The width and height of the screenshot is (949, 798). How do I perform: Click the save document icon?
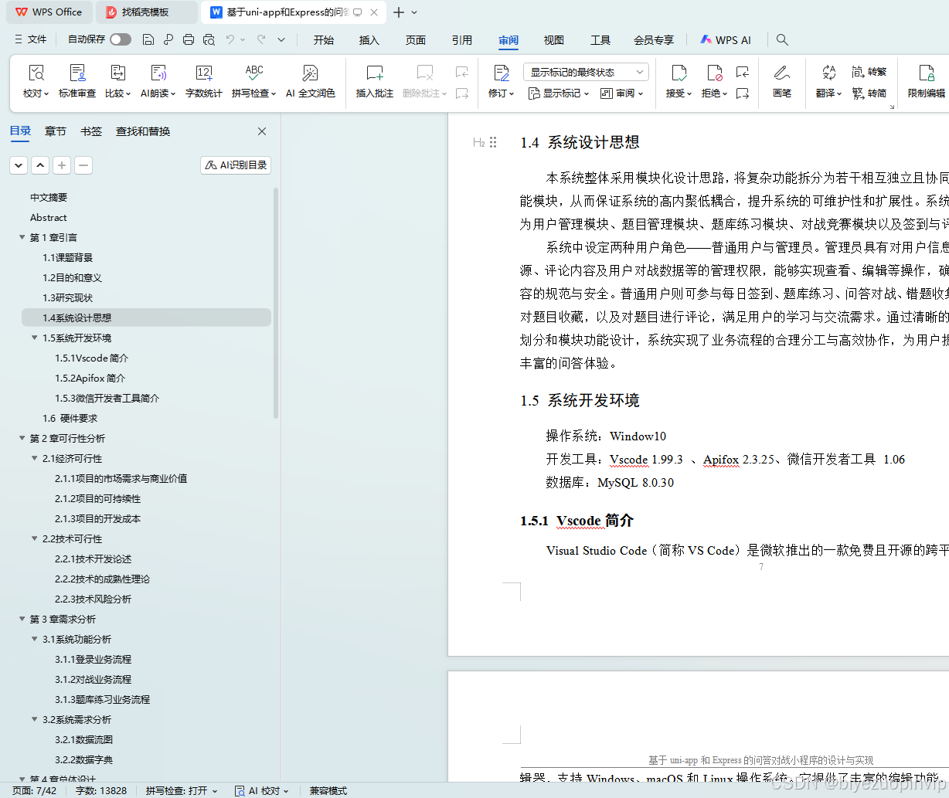tap(148, 39)
